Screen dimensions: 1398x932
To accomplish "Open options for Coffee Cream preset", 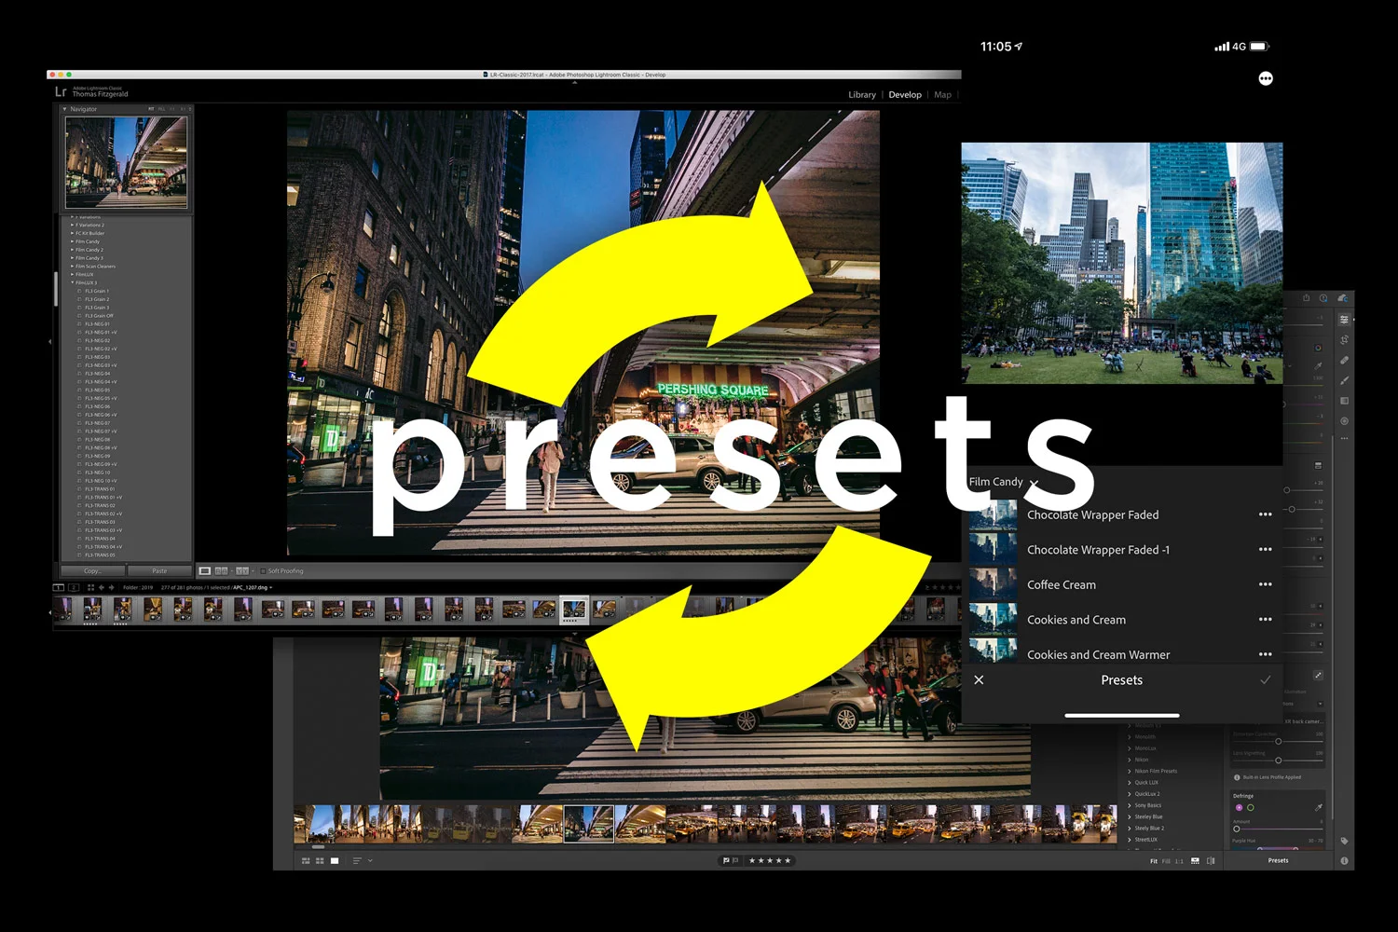I will point(1265,584).
